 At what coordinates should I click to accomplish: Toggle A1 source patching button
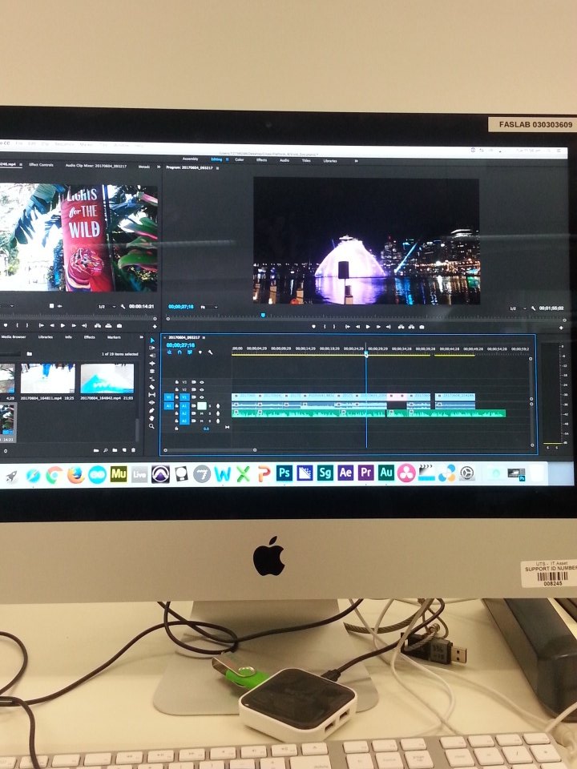point(169,405)
